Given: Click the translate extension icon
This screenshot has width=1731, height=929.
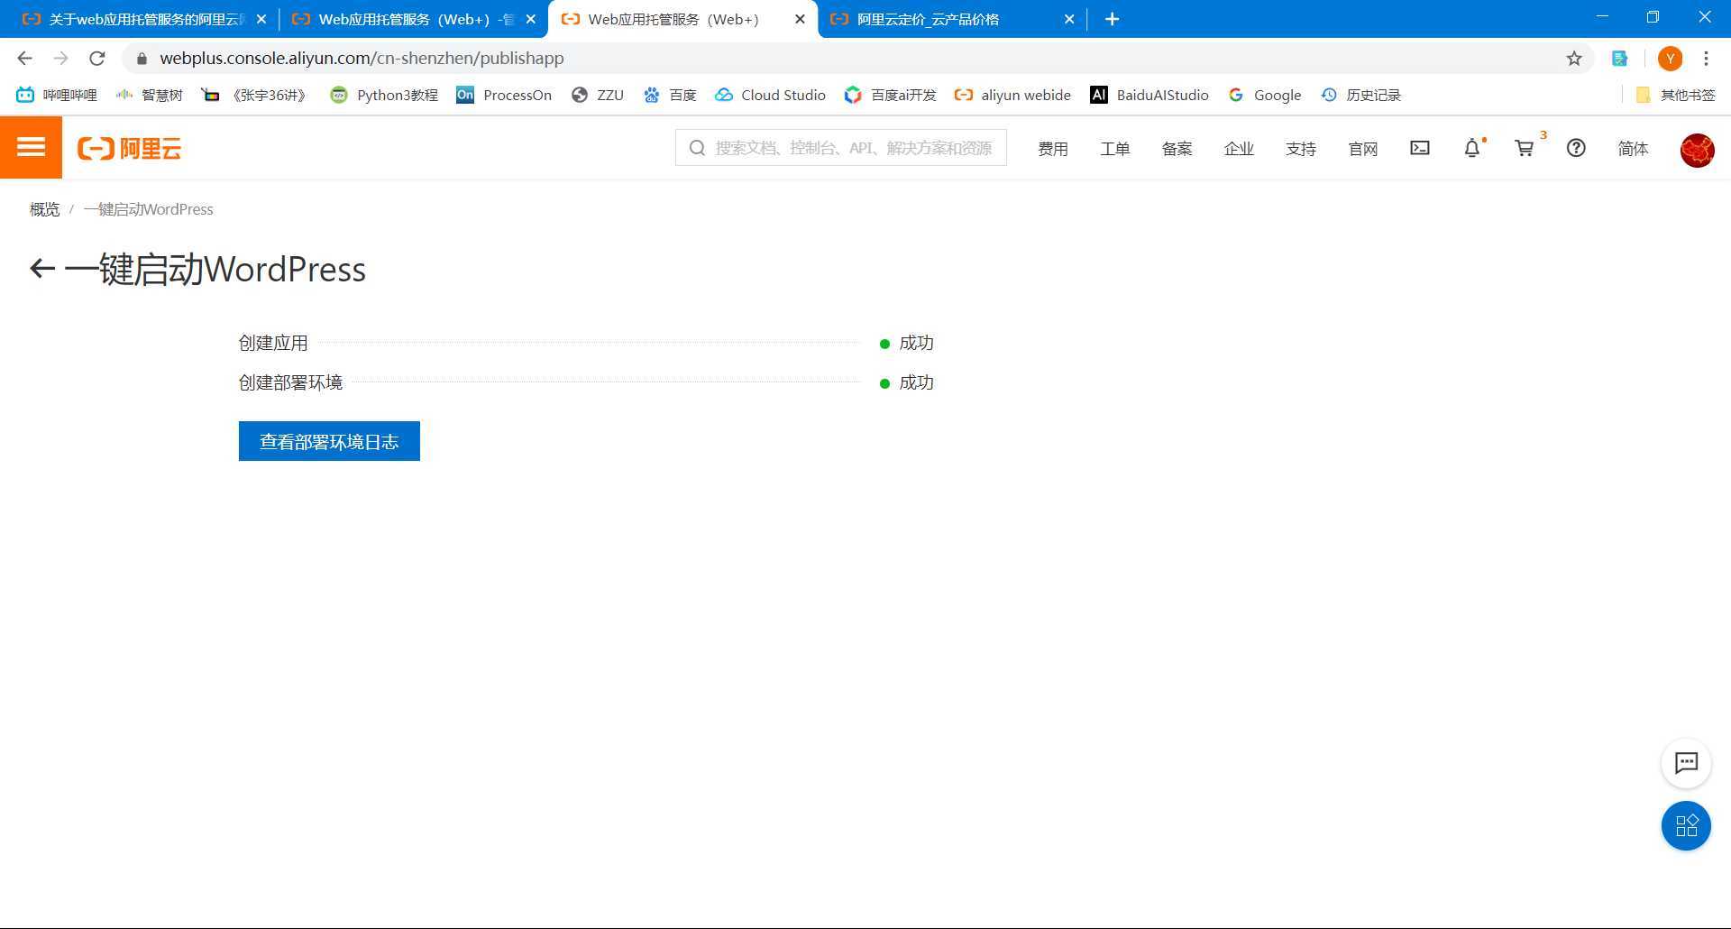Looking at the screenshot, I should tap(1620, 59).
